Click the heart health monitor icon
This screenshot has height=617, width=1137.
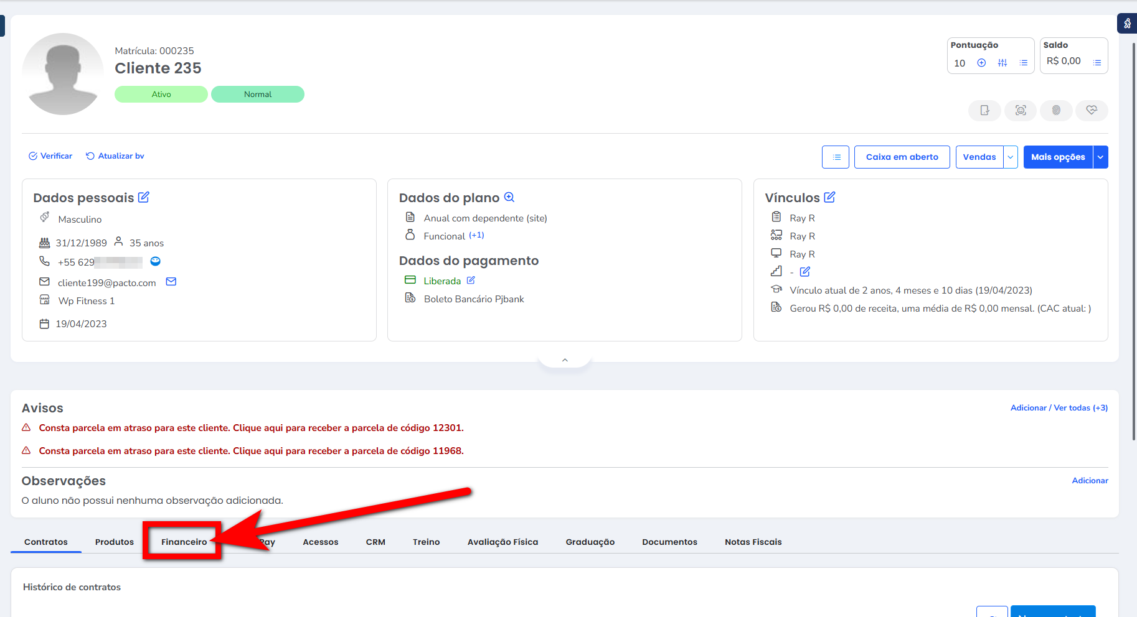pyautogui.click(x=1092, y=111)
